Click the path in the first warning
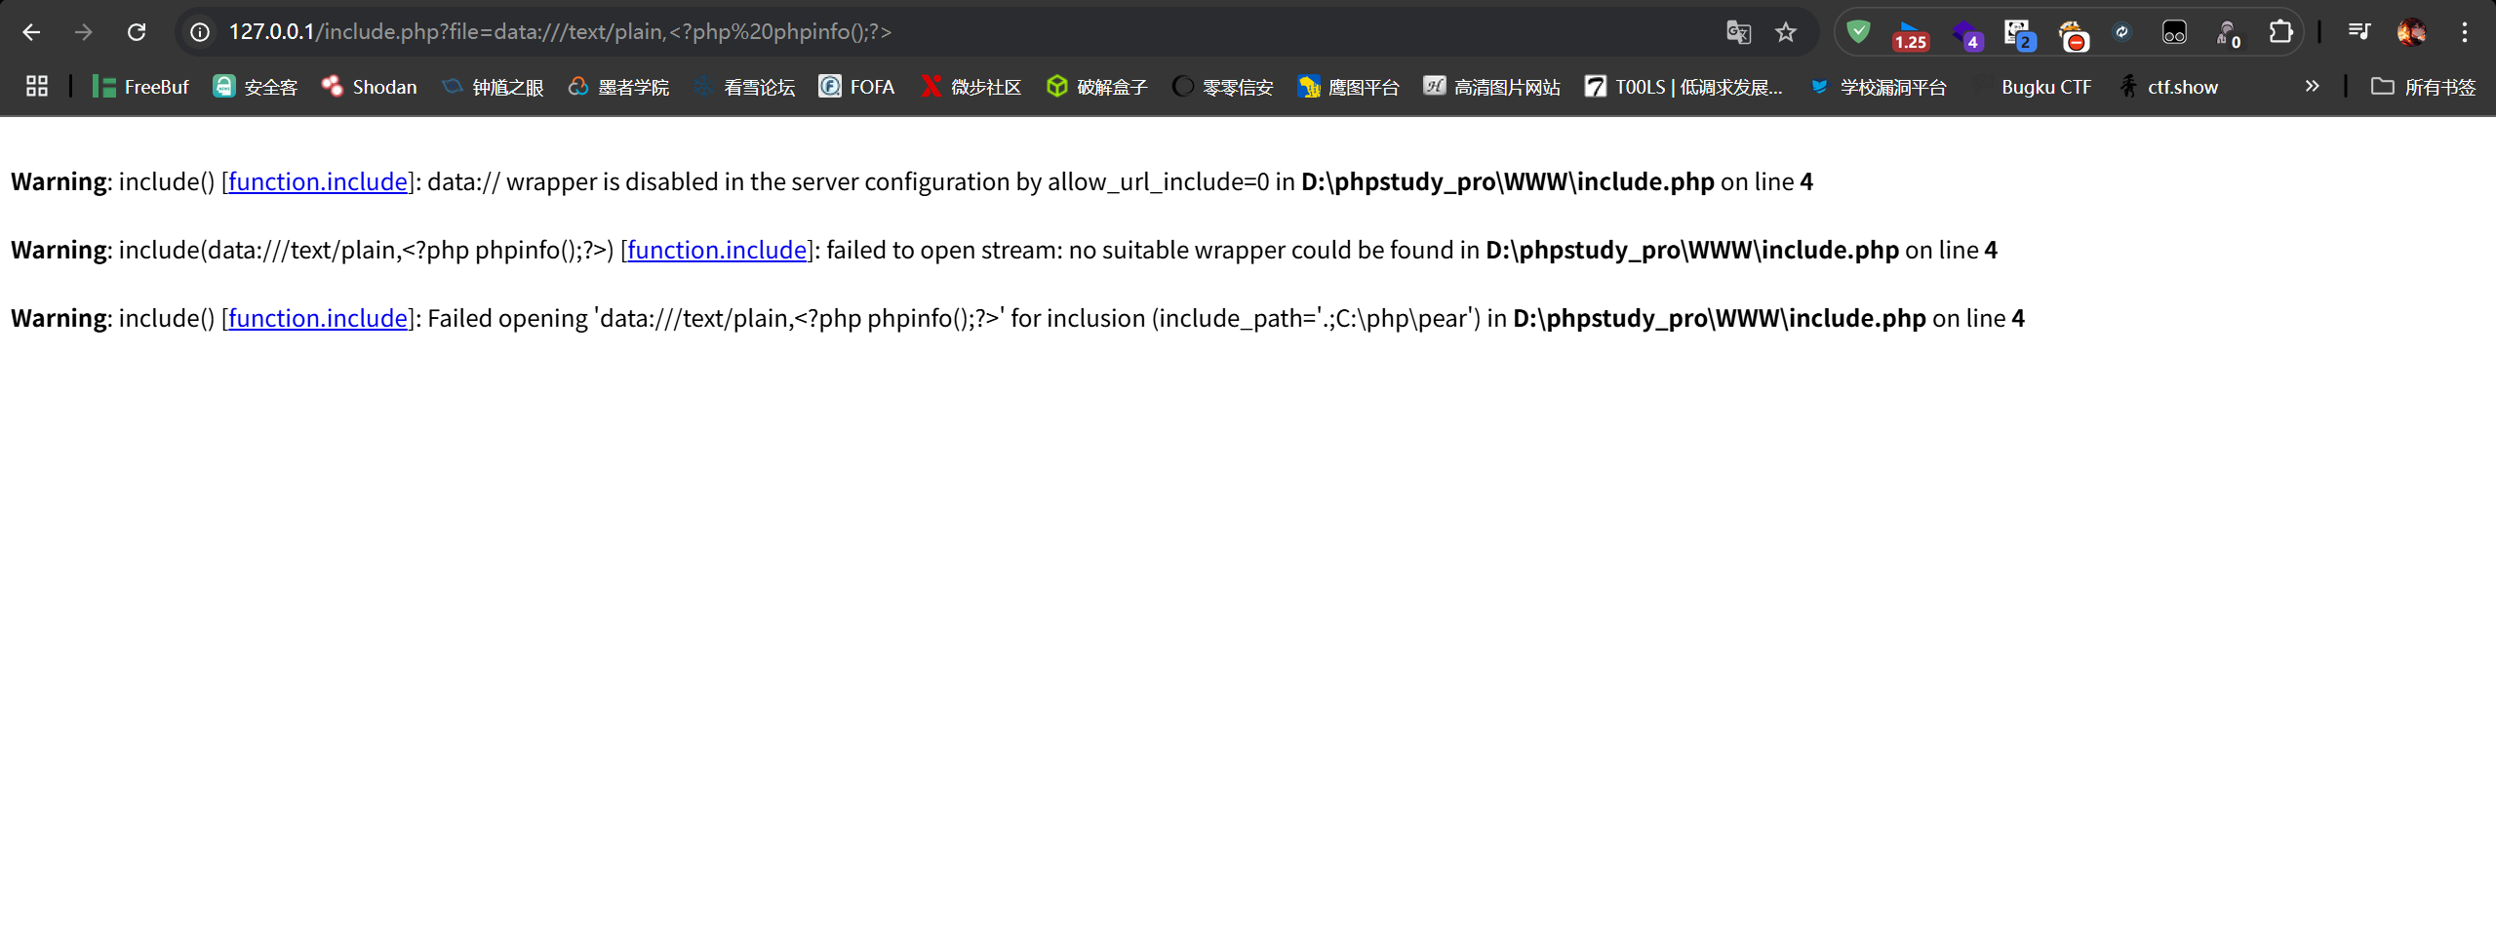 pos(1508,182)
